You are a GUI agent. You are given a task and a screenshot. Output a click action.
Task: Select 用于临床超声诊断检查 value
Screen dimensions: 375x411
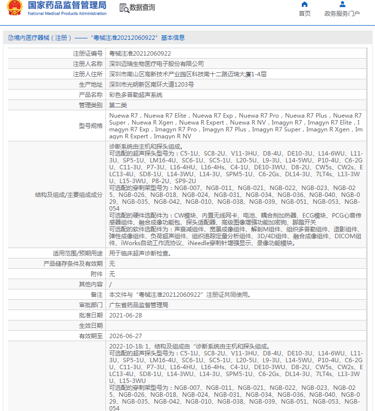tap(140, 253)
